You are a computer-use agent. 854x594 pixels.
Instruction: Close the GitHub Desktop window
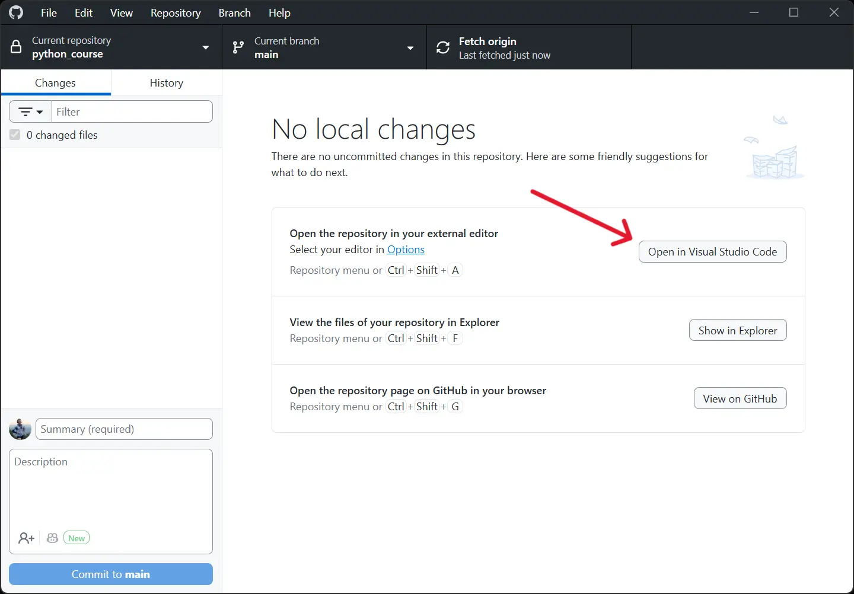(834, 12)
